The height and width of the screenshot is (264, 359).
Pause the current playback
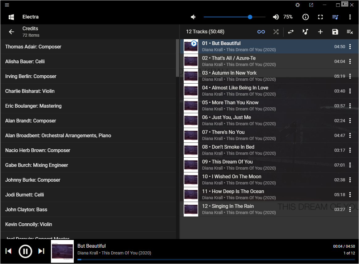tap(25, 251)
